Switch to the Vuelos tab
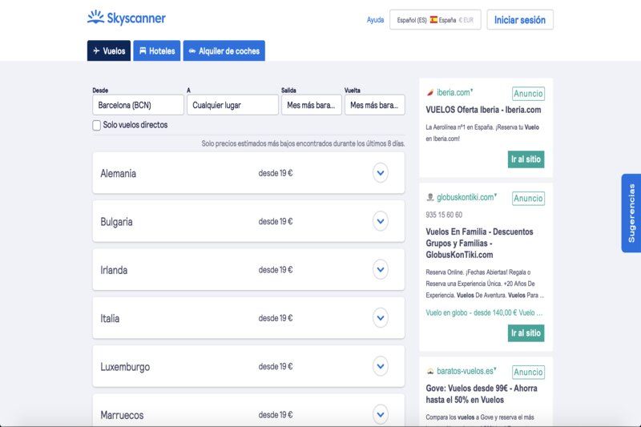 click(109, 50)
